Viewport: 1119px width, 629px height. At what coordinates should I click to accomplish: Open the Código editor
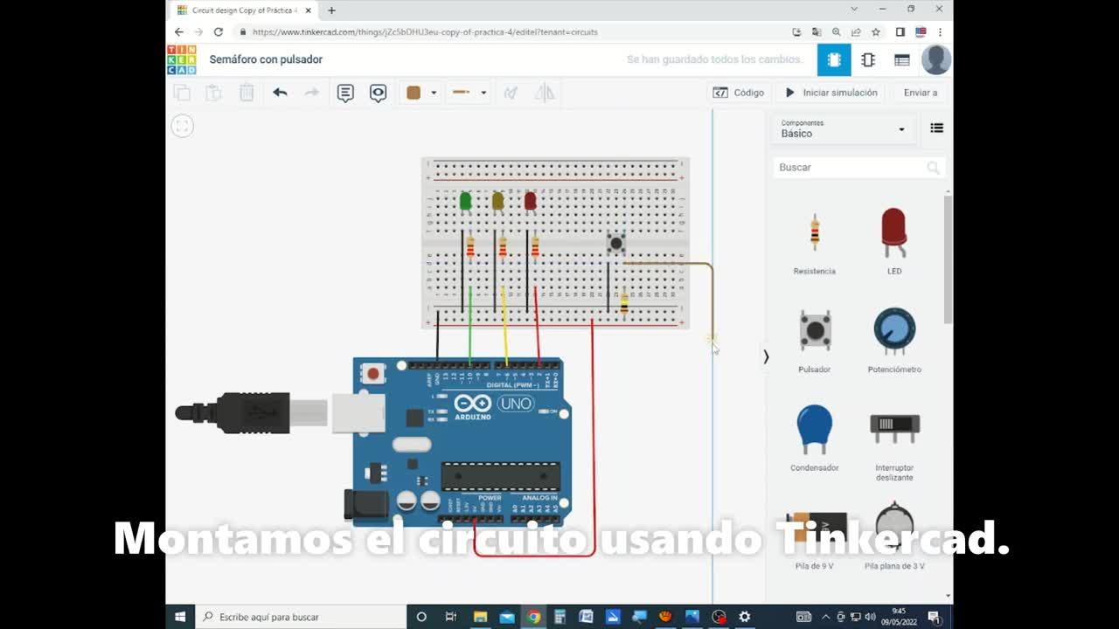[739, 93]
